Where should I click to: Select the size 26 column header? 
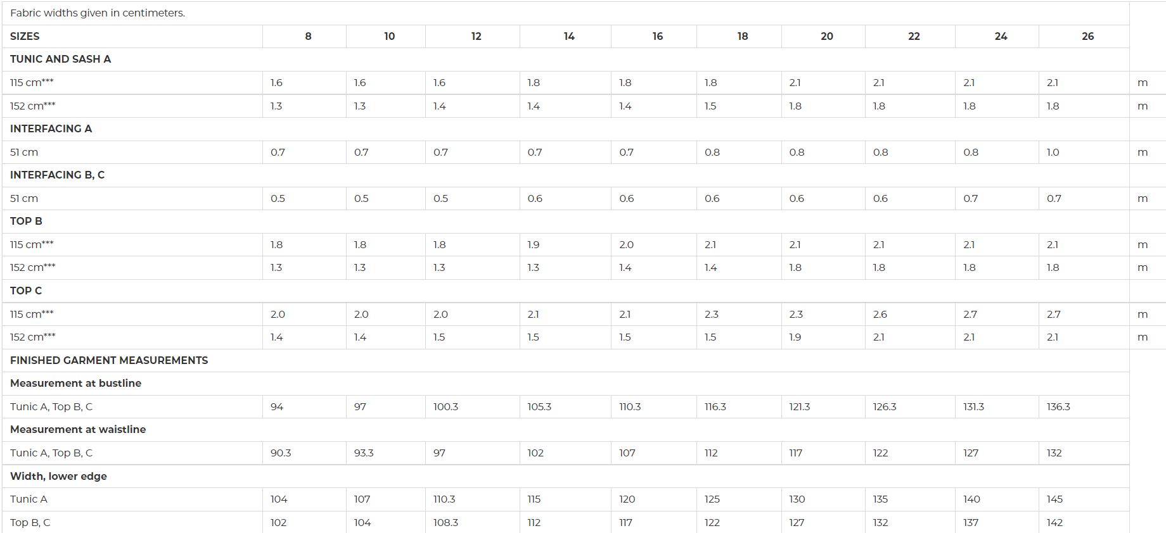pyautogui.click(x=1087, y=37)
